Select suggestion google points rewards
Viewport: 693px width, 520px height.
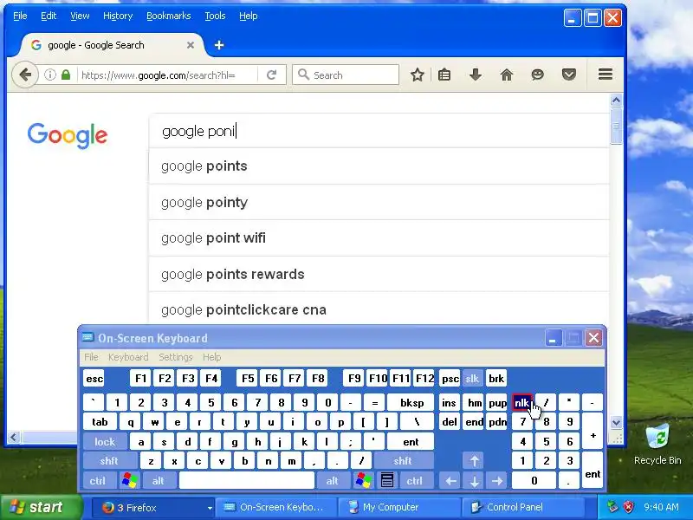point(379,274)
